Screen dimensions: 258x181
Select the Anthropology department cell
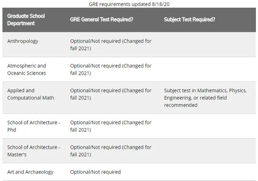tap(23, 41)
